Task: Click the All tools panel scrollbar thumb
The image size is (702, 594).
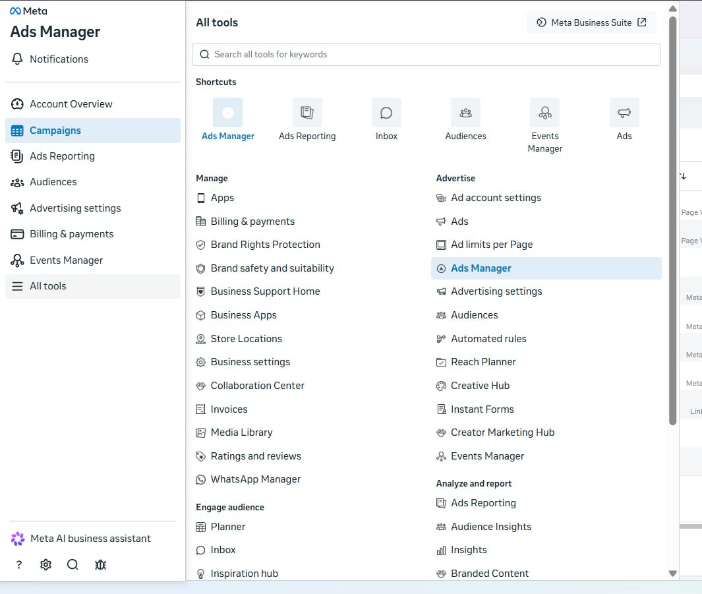Action: pos(672,221)
